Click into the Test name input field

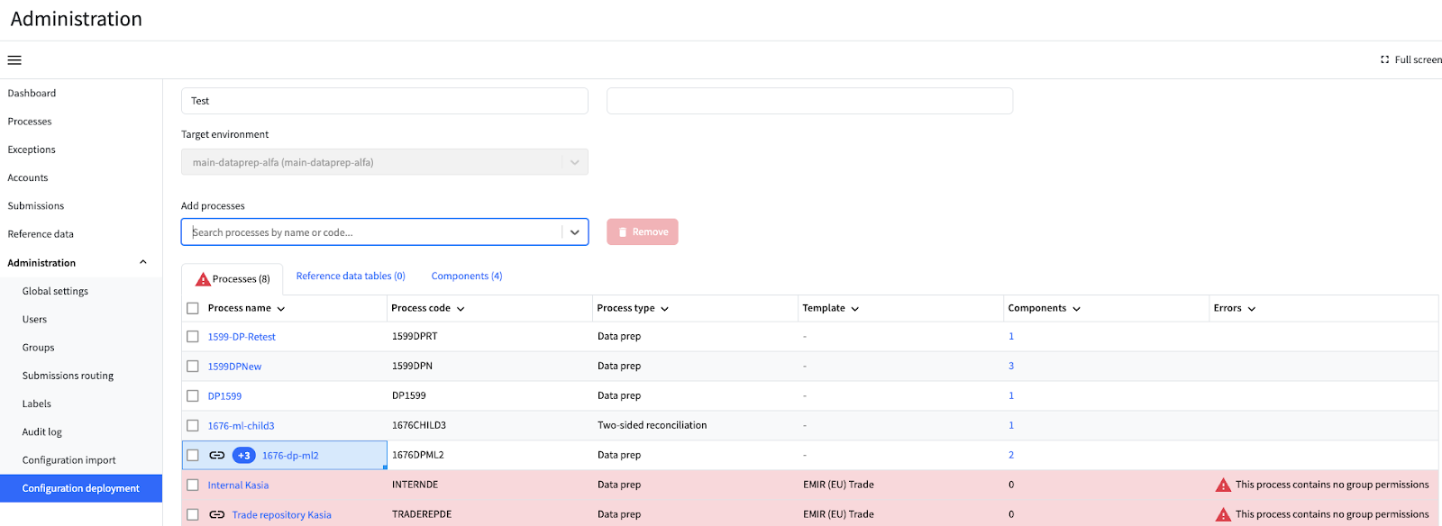tap(385, 101)
